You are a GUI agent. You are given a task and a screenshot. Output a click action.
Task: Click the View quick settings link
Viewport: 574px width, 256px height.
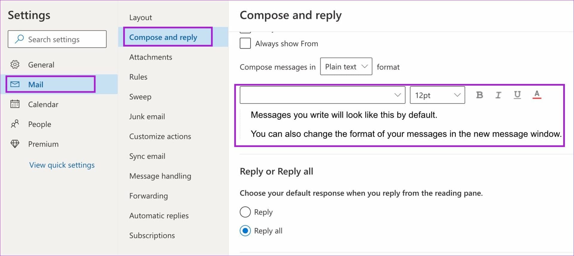pos(62,165)
